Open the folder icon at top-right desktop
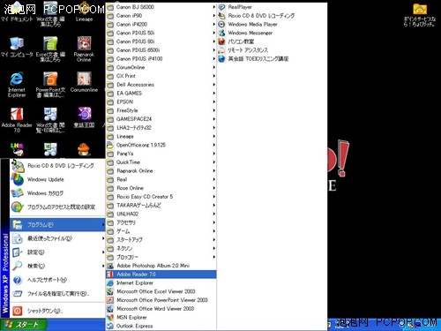The height and width of the screenshot is (331, 441). [x=420, y=15]
